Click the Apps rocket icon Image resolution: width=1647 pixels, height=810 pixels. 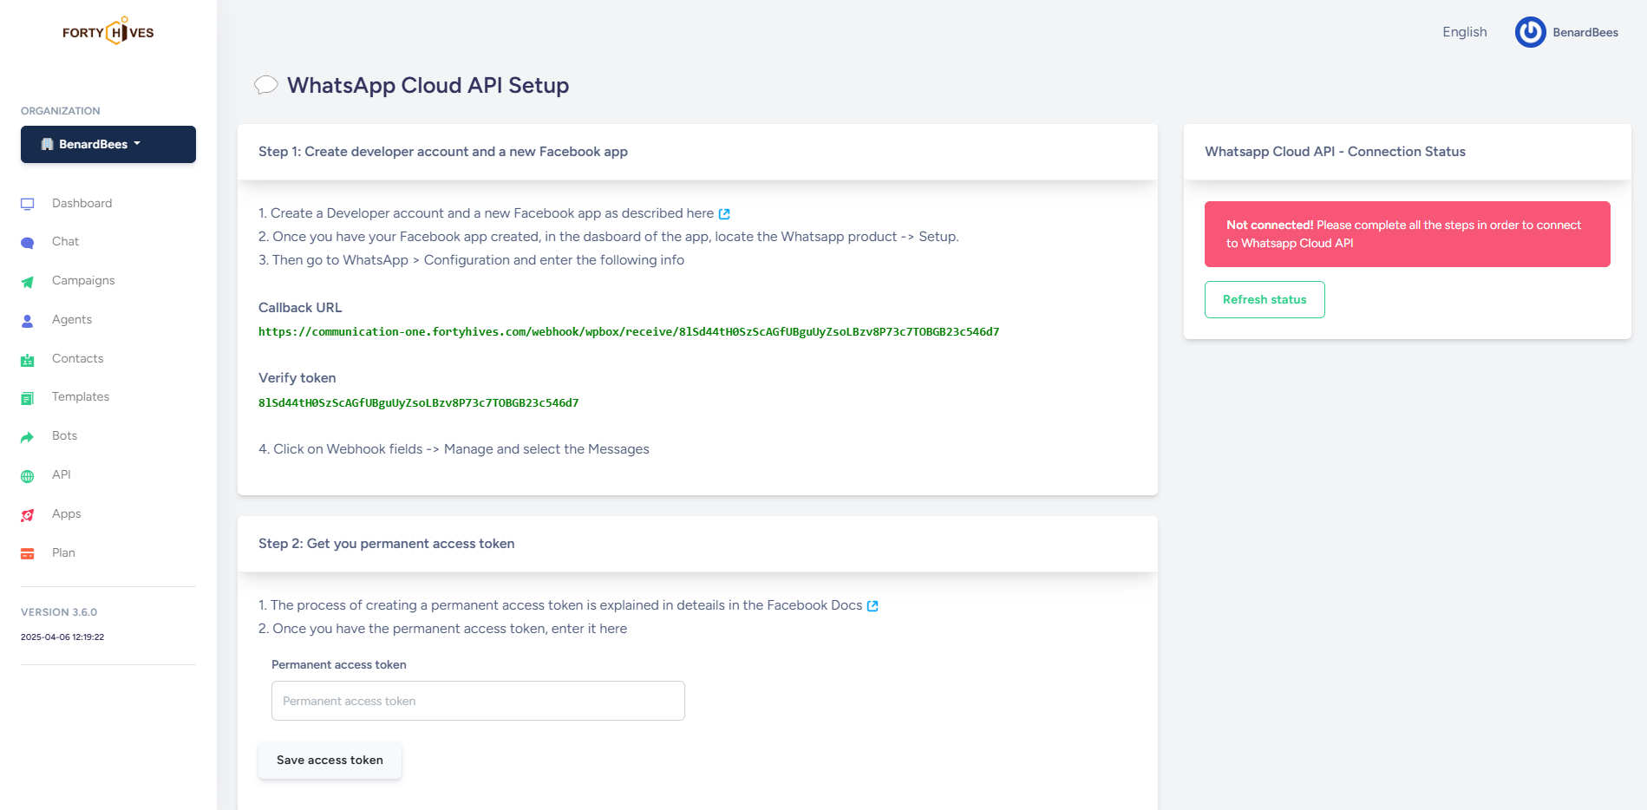[x=28, y=515]
